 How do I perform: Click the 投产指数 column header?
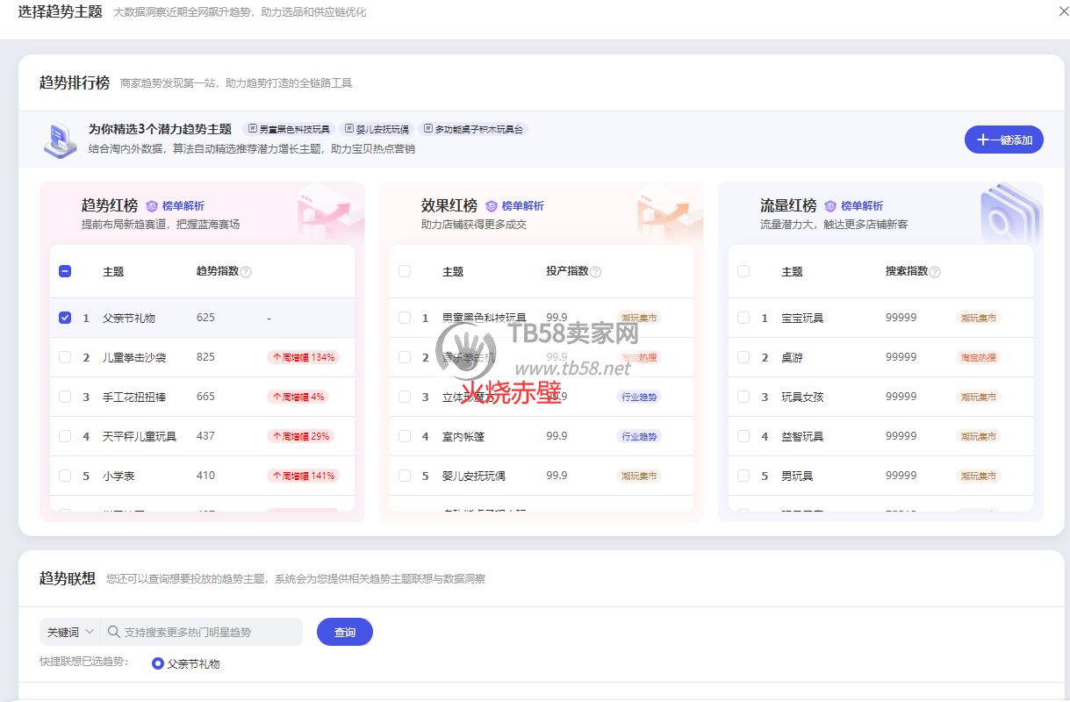pyautogui.click(x=567, y=271)
